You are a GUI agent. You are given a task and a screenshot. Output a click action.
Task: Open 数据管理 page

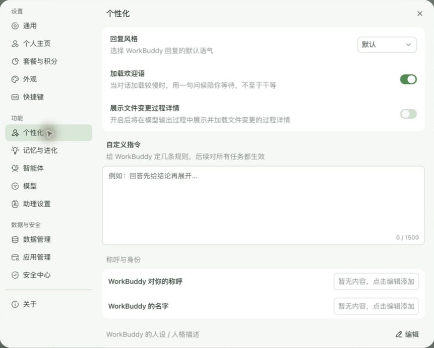(49, 240)
